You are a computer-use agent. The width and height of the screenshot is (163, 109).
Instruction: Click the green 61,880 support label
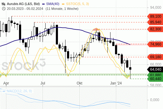[155, 75]
